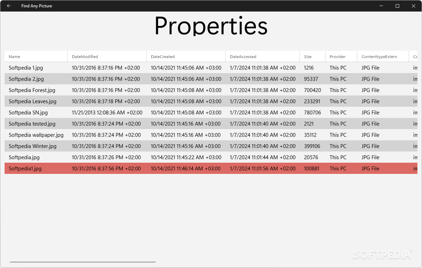Click the size value 20576
This screenshot has height=268, width=422.
(x=311, y=157)
